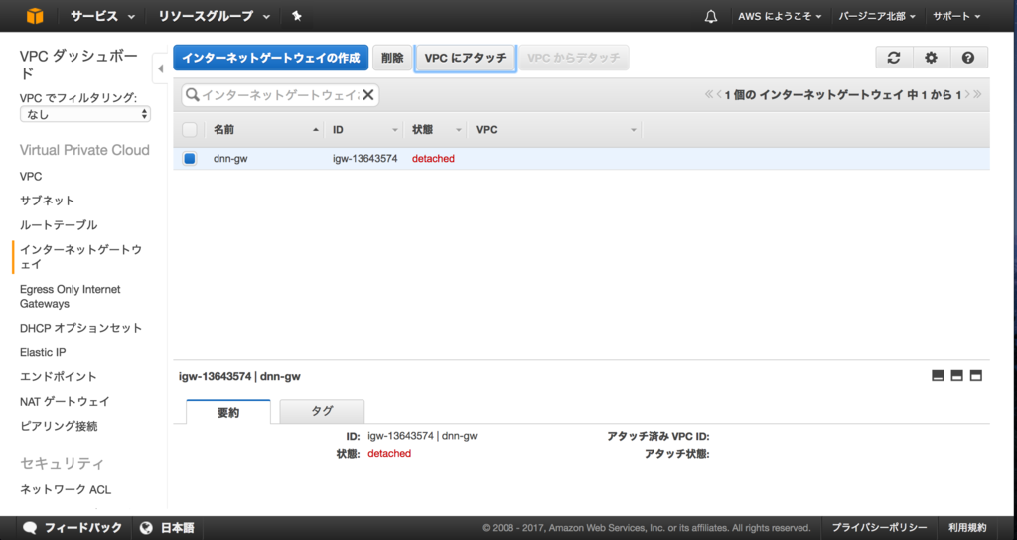Image resolution: width=1017 pixels, height=540 pixels.
Task: Go to the first page of results
Action: click(708, 94)
